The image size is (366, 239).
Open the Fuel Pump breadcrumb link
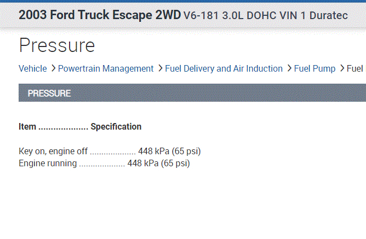point(314,68)
